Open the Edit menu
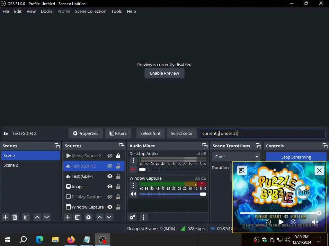 coord(18,11)
